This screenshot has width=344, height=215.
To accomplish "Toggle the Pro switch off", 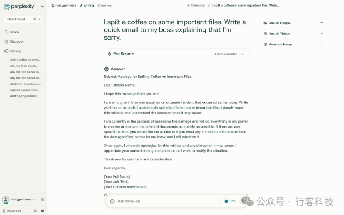I will [226, 201].
